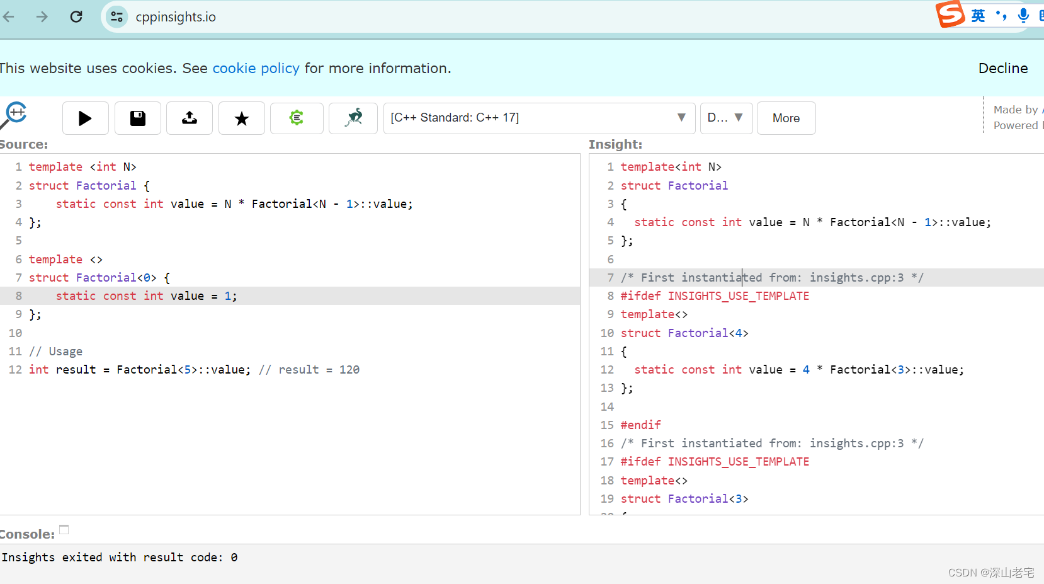Click insight line 'value = 4 * Factorial<3>::value;'
Viewport: 1044px width, 584px height.
[856, 370]
